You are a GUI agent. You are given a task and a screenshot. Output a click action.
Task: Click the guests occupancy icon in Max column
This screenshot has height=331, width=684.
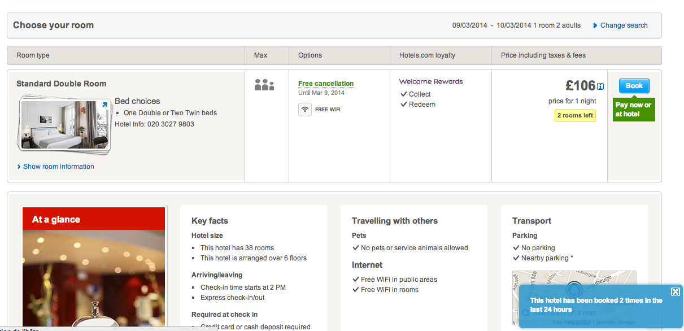tap(264, 85)
